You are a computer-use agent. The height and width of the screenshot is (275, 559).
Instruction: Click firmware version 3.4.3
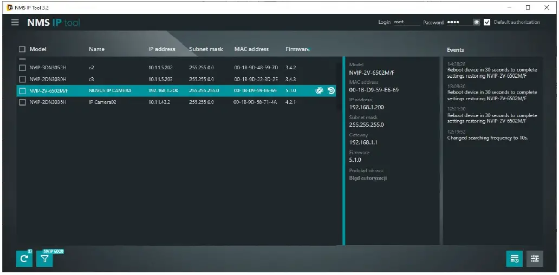pyautogui.click(x=290, y=79)
